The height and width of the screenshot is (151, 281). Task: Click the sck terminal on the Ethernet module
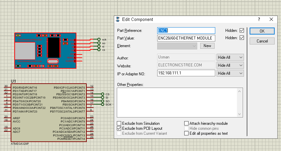[99, 39]
